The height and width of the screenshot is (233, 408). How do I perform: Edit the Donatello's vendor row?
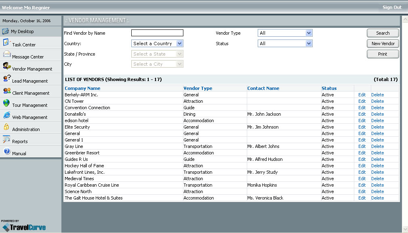coord(362,114)
